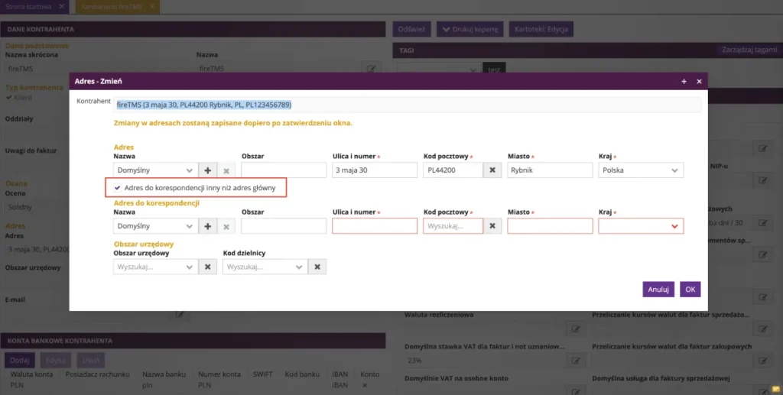This screenshot has width=783, height=395.
Task: Open Zarządzaj tagami link
Action: pyautogui.click(x=749, y=50)
